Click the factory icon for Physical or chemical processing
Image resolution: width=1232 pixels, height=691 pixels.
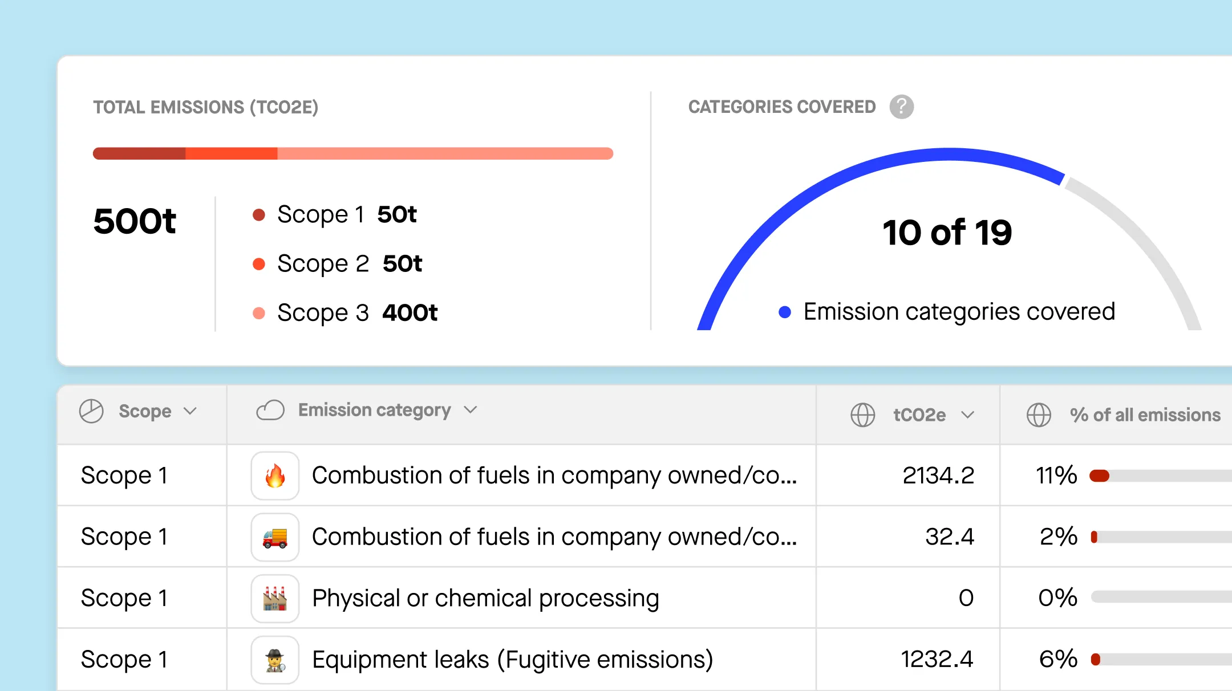point(275,598)
